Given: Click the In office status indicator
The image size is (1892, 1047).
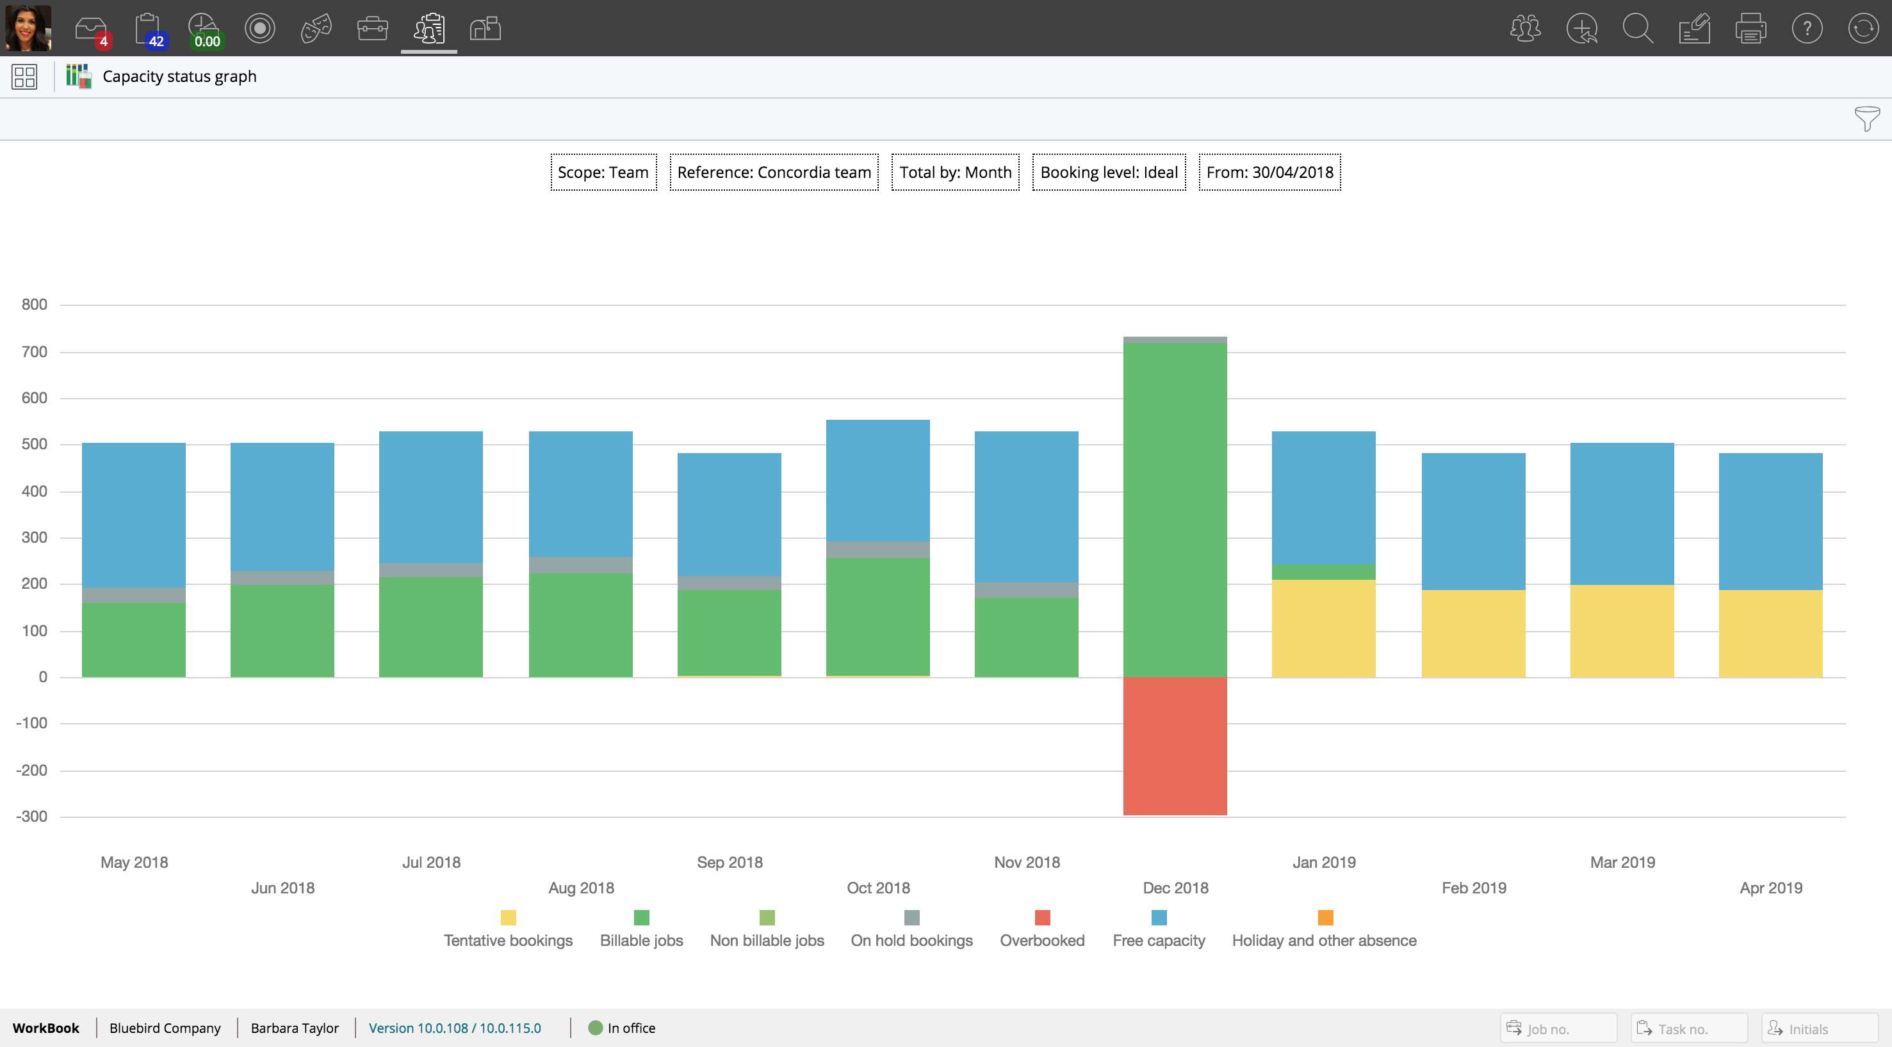Looking at the screenshot, I should [x=622, y=1028].
